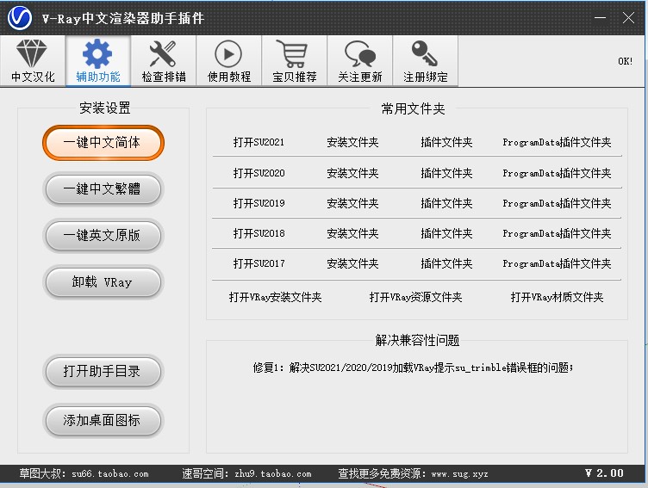648x488 pixels.
Task: Open 插件文件夹 for SU2020 row
Action: pyautogui.click(x=446, y=173)
